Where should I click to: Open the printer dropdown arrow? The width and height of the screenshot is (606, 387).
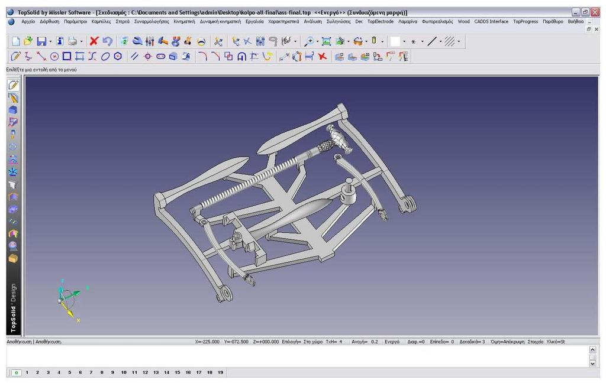(x=81, y=41)
